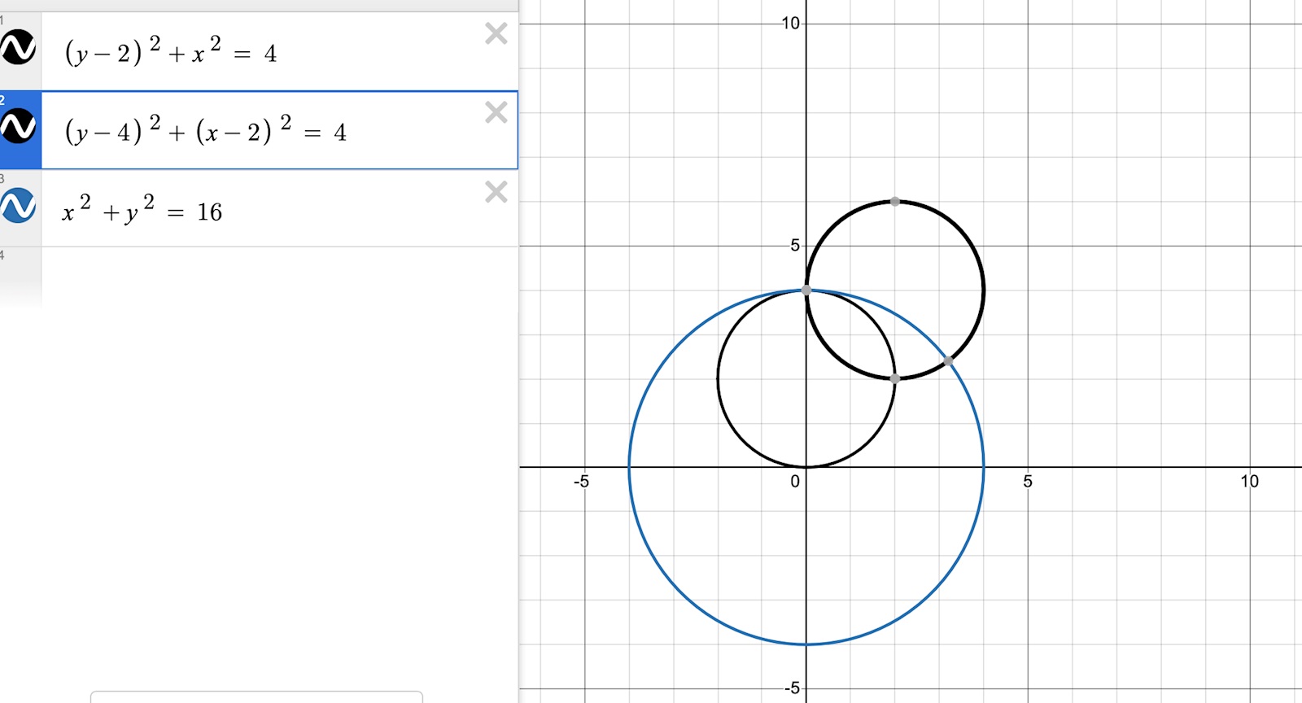
Task: Delete the (y−2)²+x²=4 expression
Action: (x=496, y=33)
